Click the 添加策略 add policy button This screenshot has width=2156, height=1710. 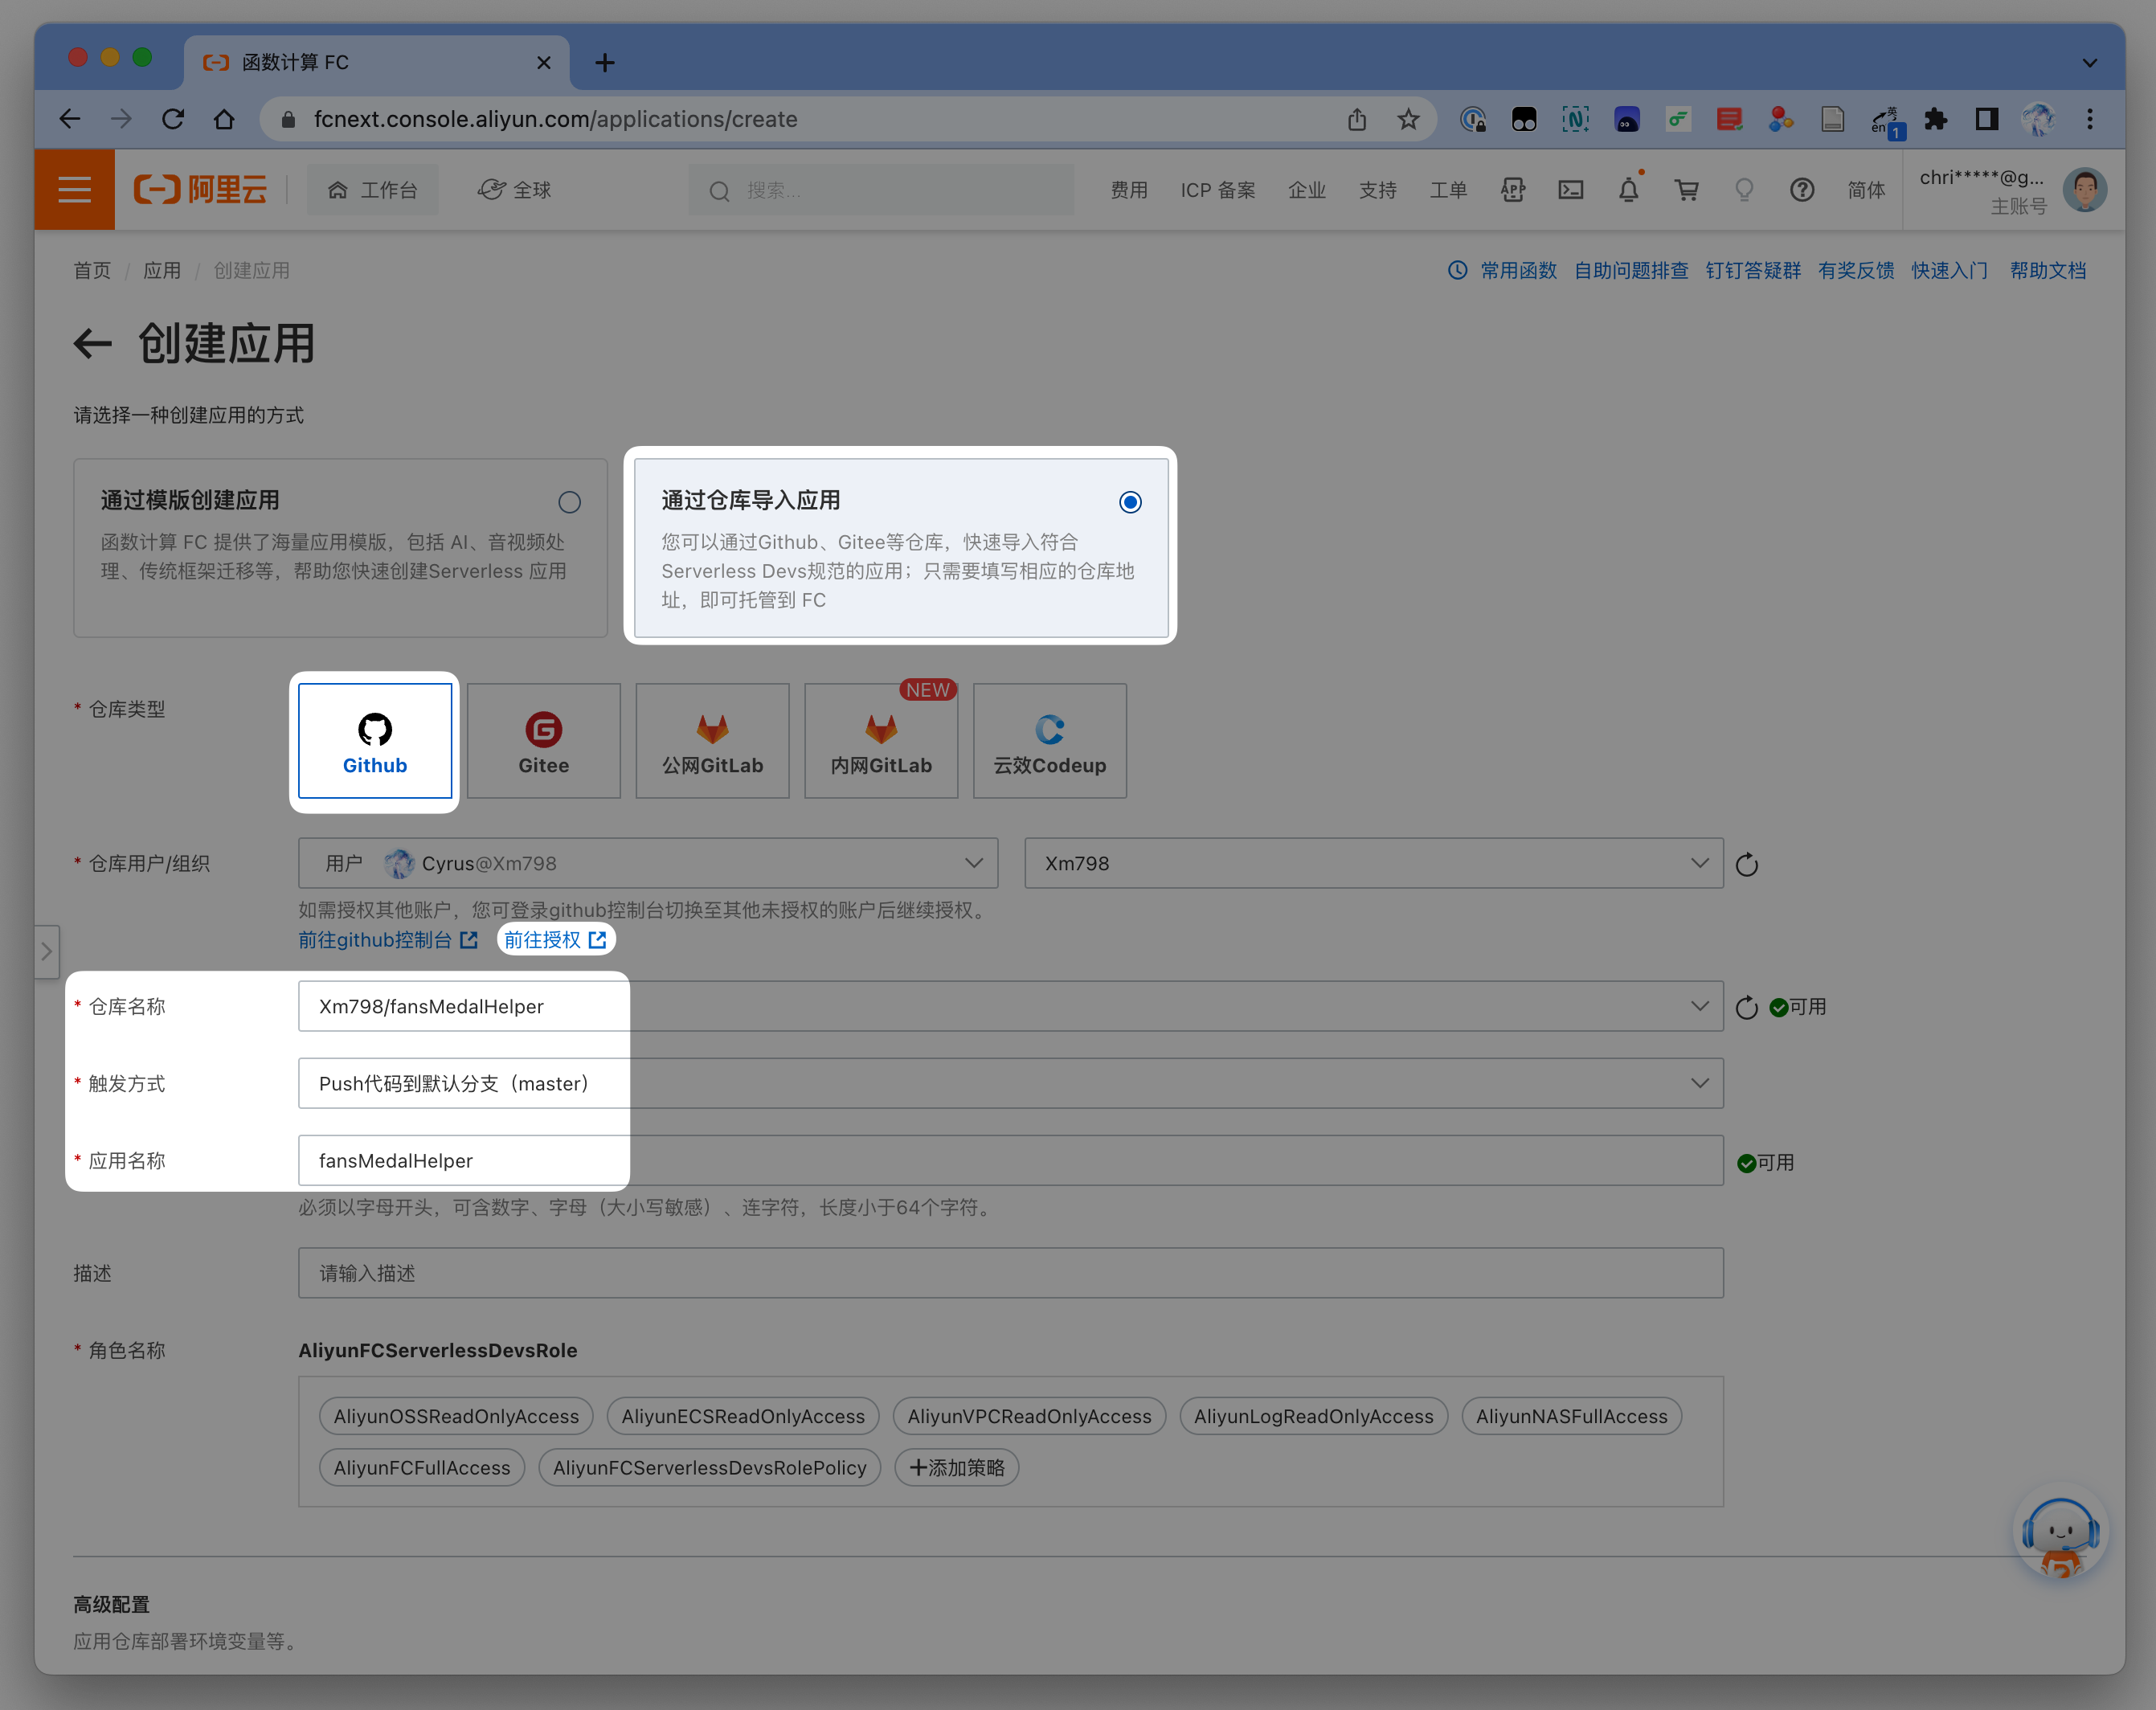(956, 1467)
